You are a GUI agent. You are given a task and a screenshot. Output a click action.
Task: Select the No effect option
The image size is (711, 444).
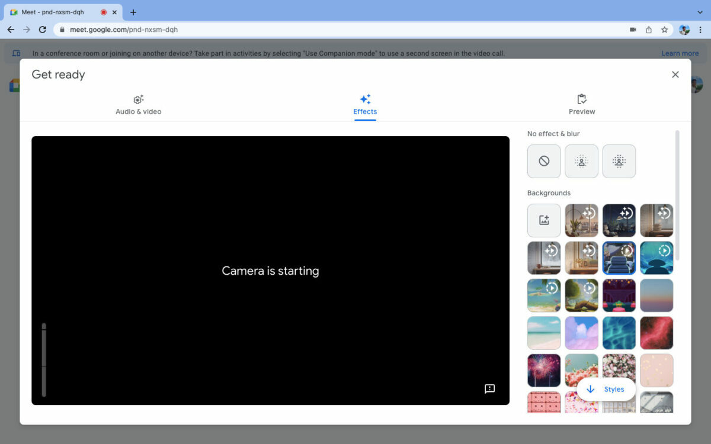click(543, 161)
